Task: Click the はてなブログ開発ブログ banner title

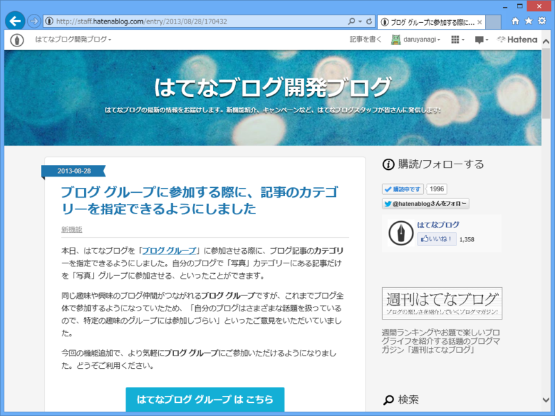Action: tap(273, 87)
